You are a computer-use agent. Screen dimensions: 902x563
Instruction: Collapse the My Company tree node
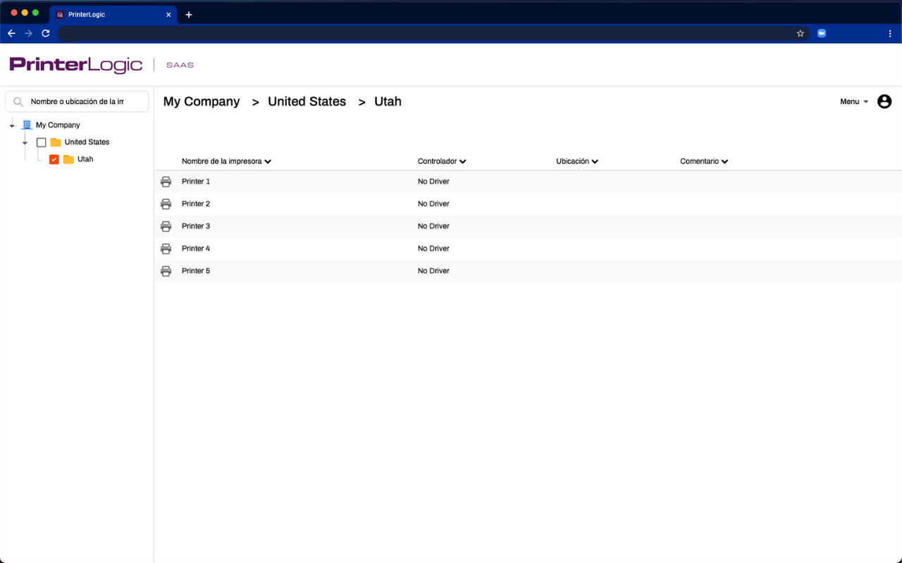[11, 125]
